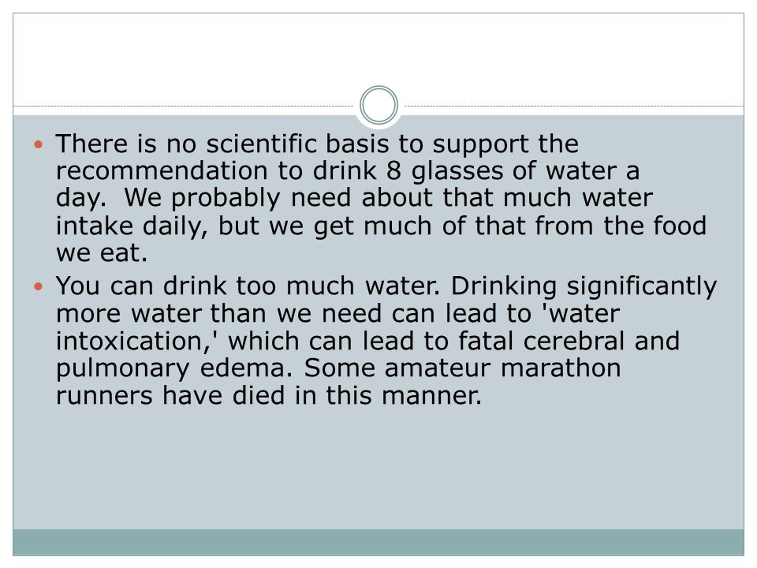Click the circle ornament on the divider
This screenshot has height=568, width=757.
click(x=378, y=105)
